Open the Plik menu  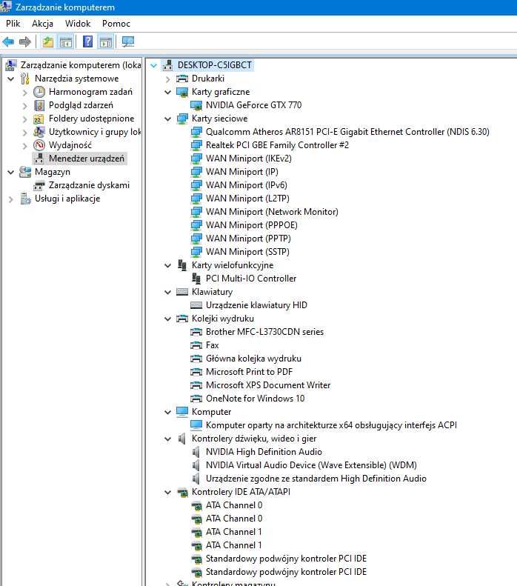tap(13, 24)
